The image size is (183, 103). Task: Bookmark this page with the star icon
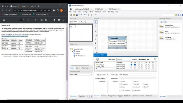point(49,10)
